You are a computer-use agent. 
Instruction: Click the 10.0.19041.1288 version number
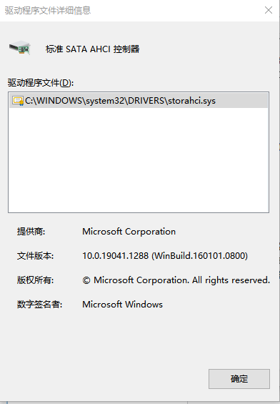pyautogui.click(x=115, y=256)
